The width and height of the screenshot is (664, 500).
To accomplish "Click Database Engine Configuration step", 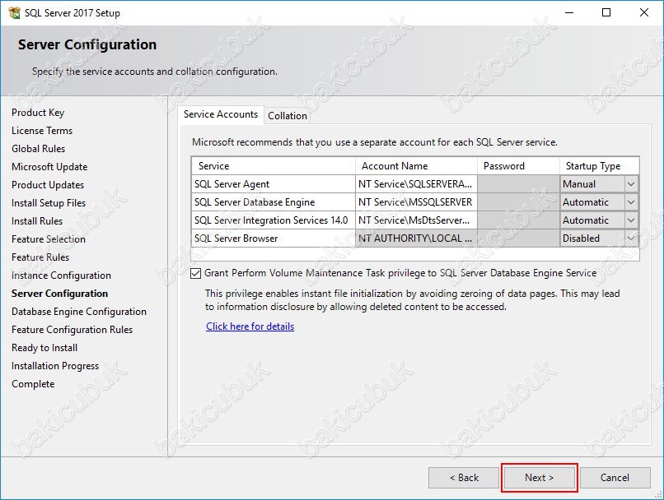I will tap(79, 312).
